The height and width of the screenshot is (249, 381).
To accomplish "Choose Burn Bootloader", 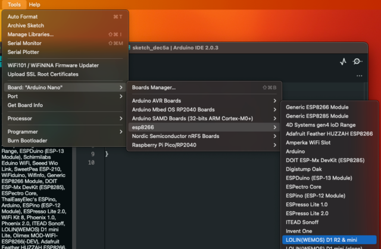I will 27,140.
